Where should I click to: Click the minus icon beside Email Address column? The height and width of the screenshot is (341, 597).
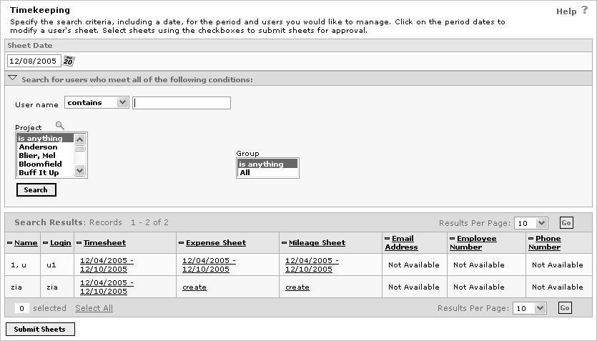(388, 239)
